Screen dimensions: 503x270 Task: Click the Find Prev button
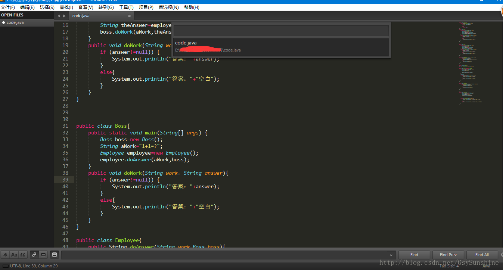(x=448, y=255)
